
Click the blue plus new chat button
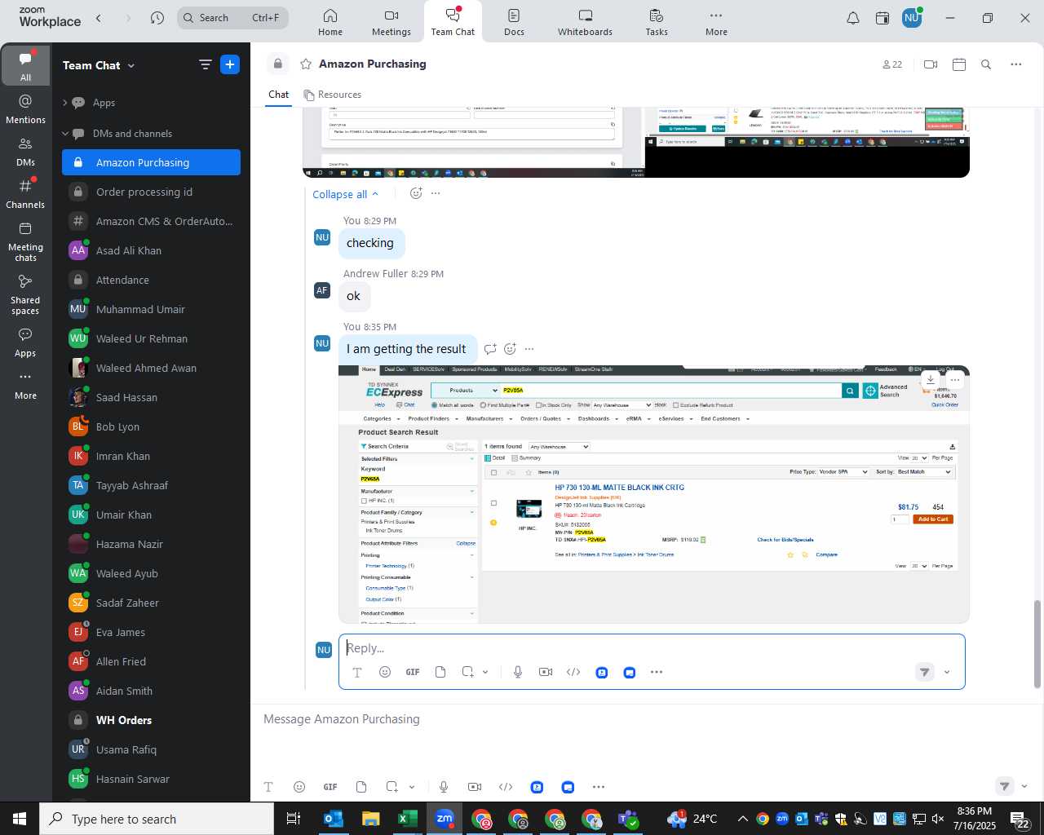[230, 65]
